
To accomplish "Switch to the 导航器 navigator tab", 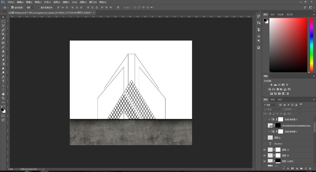I will [280, 14].
